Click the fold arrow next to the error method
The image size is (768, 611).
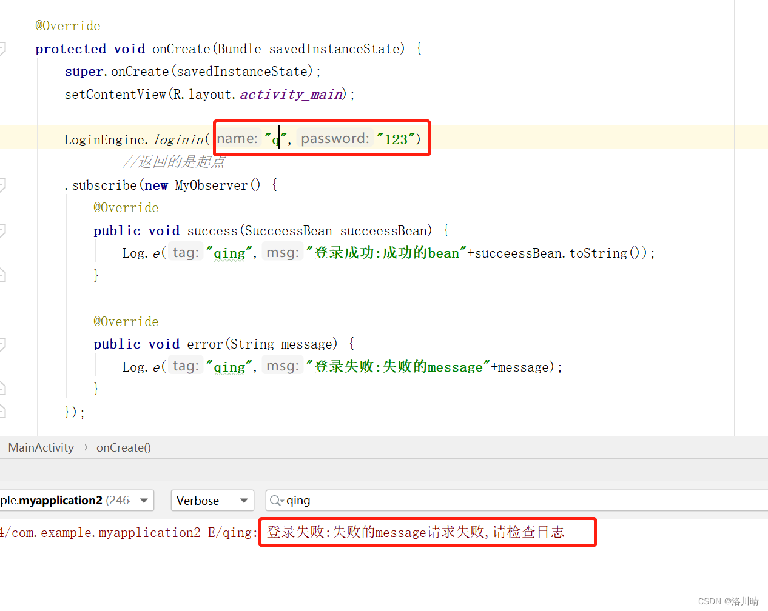4,344
